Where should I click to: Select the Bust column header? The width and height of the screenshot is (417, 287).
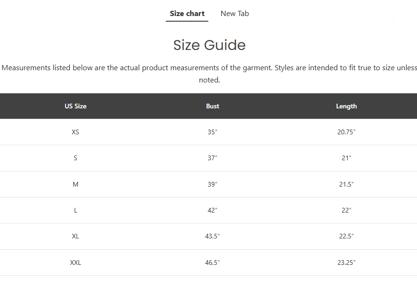click(x=212, y=106)
